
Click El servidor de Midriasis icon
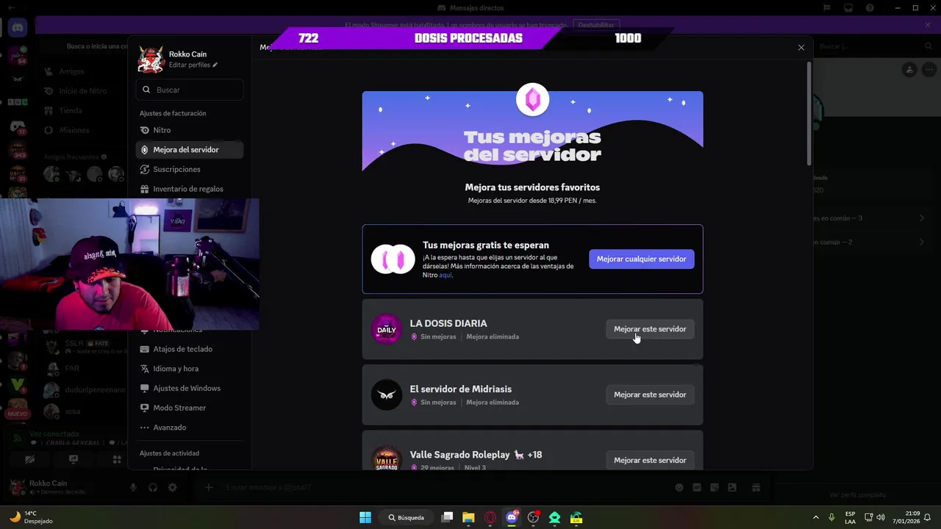(387, 395)
